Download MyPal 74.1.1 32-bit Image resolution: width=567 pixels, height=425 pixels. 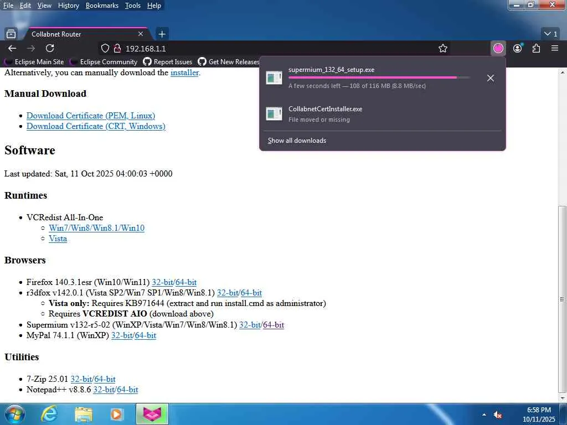coord(122,335)
